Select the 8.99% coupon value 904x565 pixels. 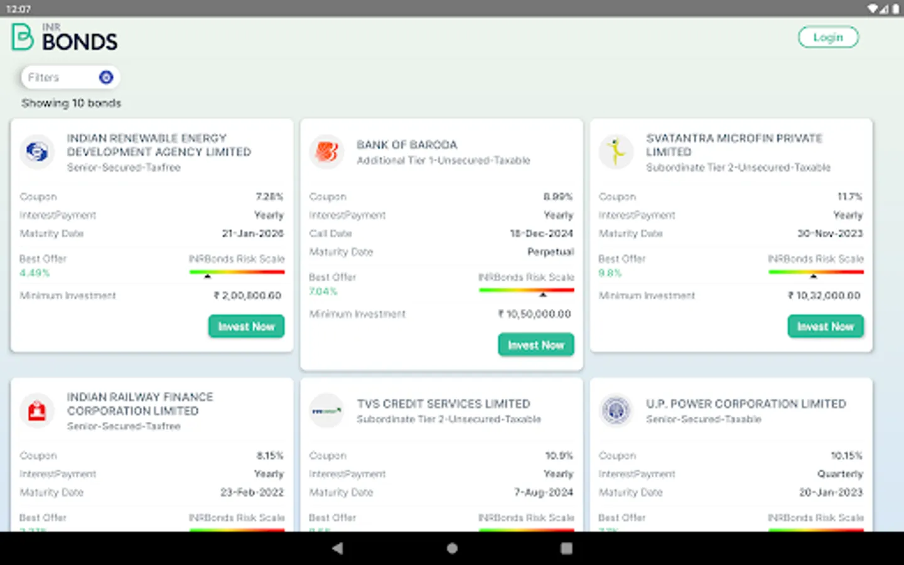tap(558, 196)
